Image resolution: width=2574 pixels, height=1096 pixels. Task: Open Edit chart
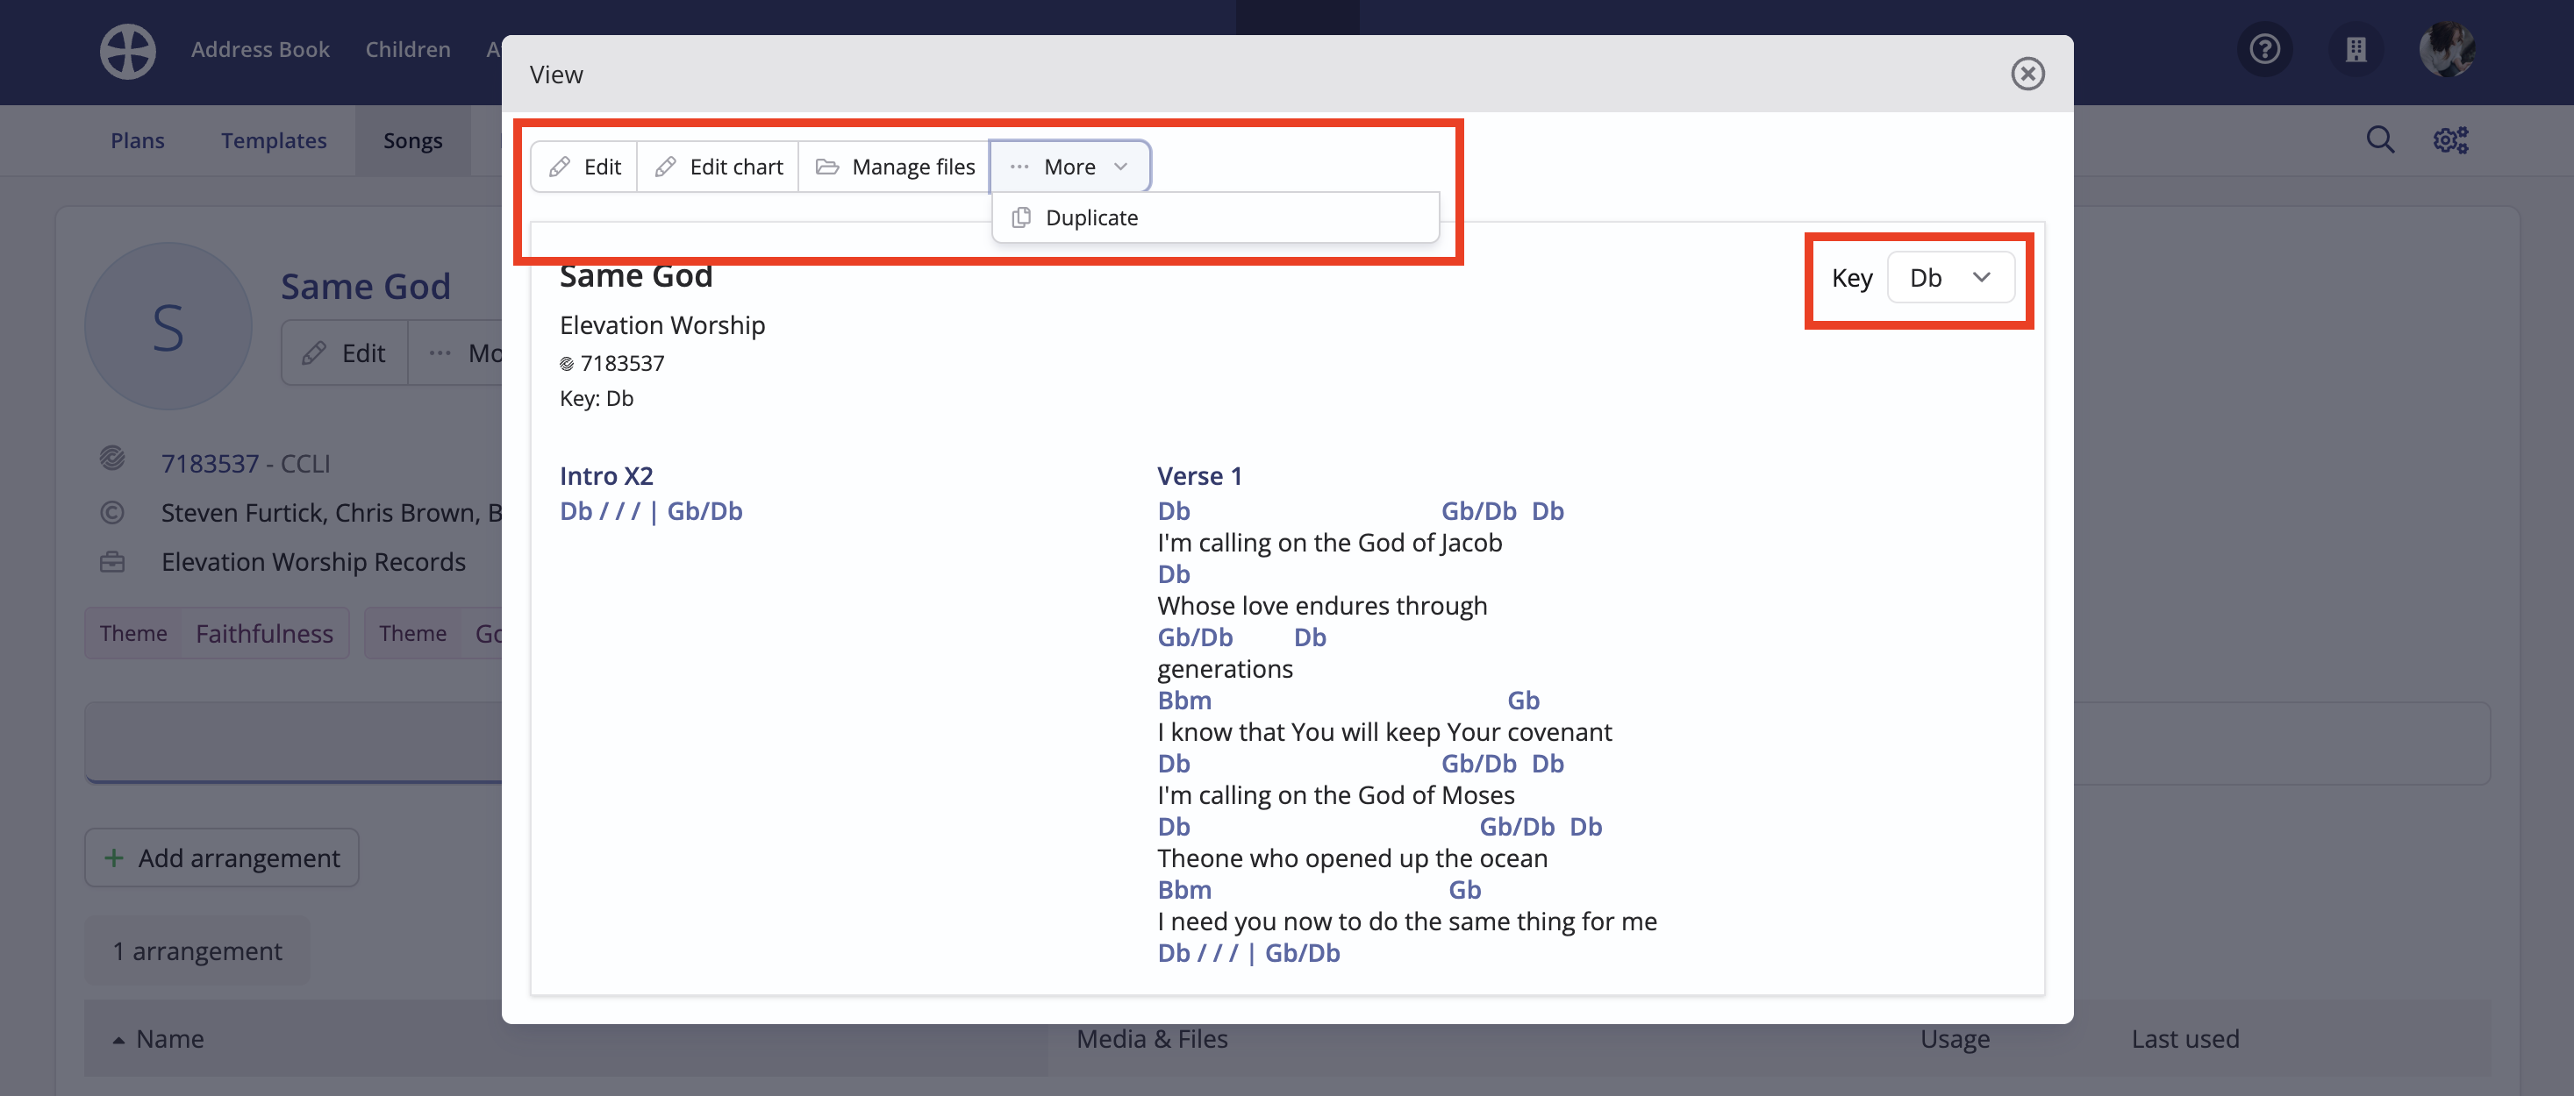tap(719, 167)
